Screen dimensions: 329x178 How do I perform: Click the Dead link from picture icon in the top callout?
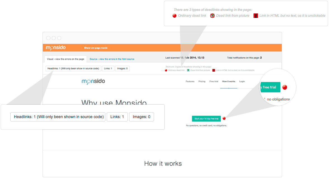pos(212,16)
